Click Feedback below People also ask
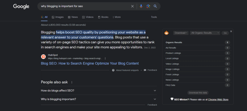The height and width of the screenshot is (111, 247). (x=152, y=105)
